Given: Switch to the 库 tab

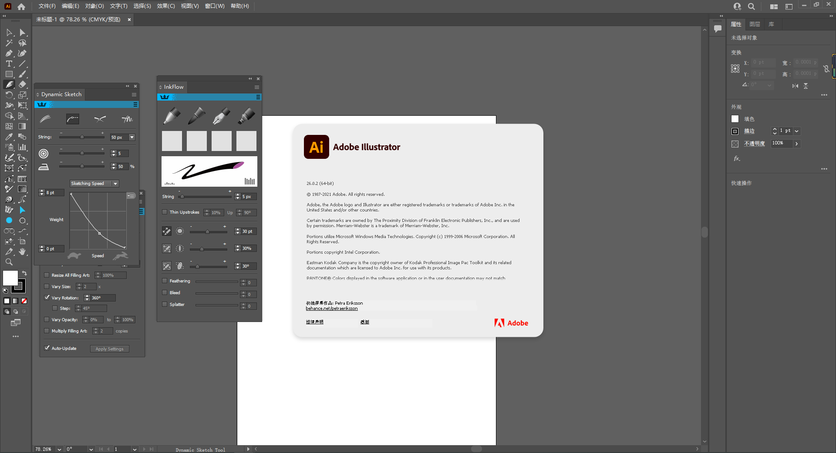Looking at the screenshot, I should pos(772,24).
